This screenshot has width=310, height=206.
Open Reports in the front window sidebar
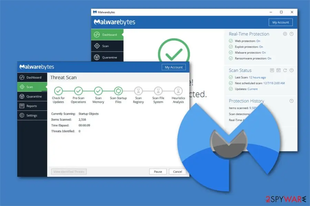[x=32, y=106]
